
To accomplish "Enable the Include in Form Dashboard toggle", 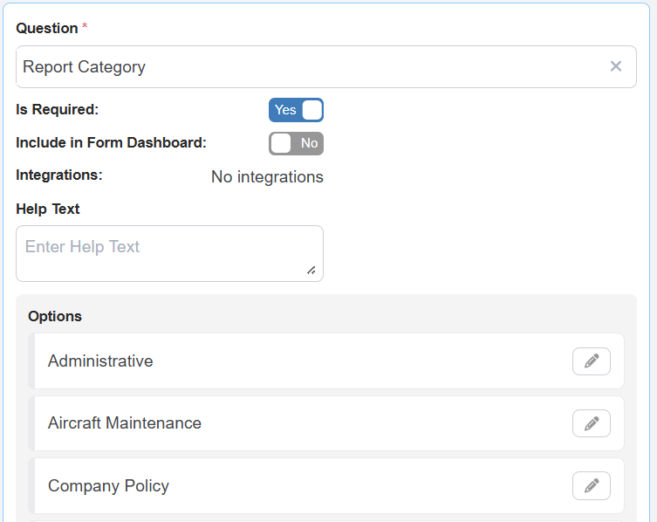I will coord(296,143).
